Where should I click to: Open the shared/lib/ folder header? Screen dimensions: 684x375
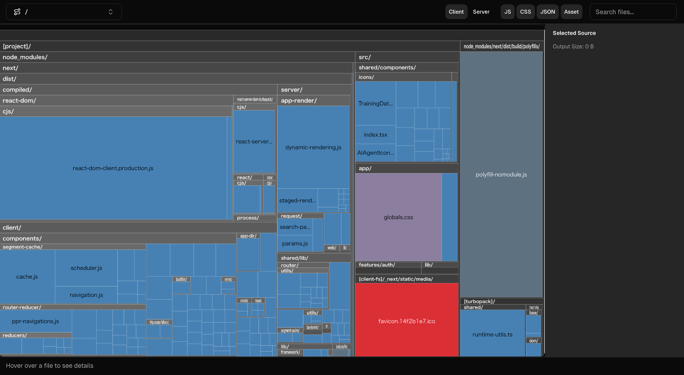click(314, 258)
